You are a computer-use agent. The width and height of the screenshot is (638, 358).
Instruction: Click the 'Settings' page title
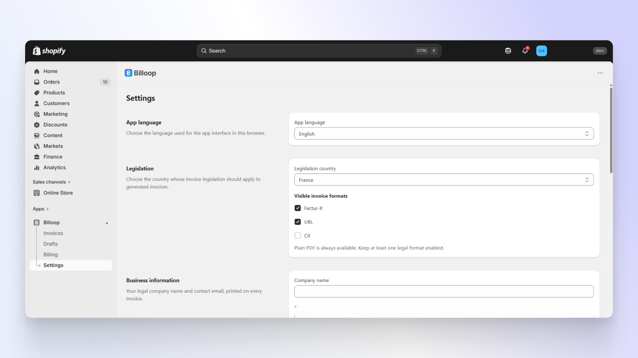[x=141, y=98]
